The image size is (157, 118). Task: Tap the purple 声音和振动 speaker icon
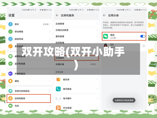[10, 74]
